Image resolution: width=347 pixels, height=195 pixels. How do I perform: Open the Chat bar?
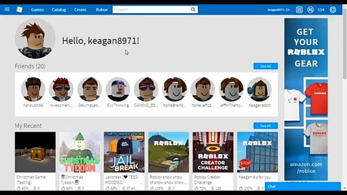(303, 186)
